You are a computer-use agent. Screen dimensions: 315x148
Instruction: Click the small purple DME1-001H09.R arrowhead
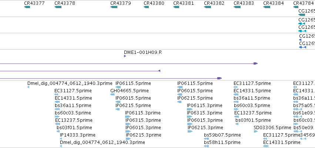pyautogui.click(x=125, y=56)
